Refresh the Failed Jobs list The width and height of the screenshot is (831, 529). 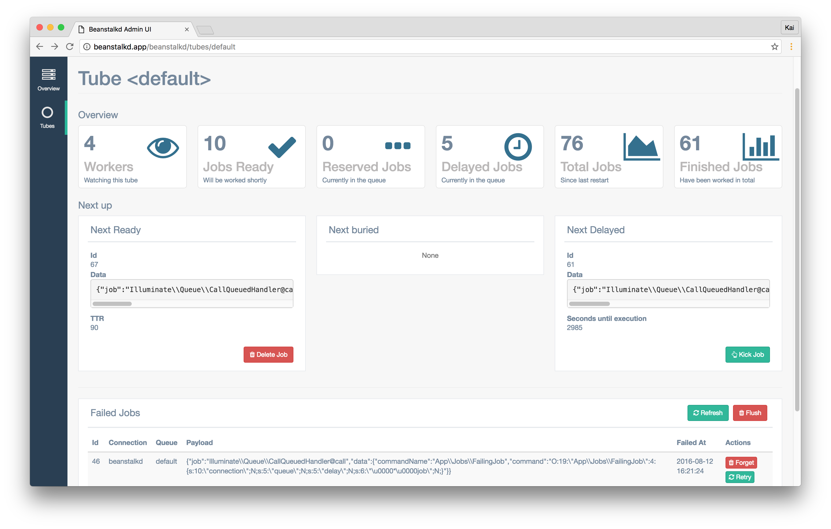click(708, 413)
